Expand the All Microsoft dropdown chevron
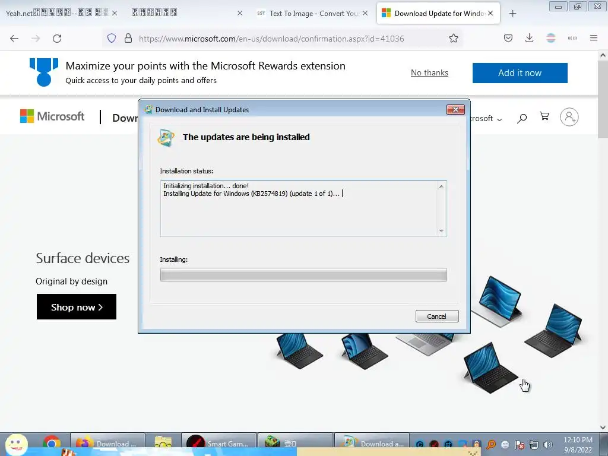608x456 pixels. (x=499, y=119)
